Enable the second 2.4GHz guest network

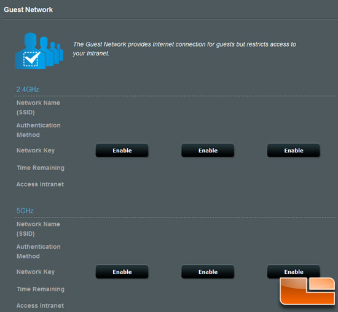(208, 150)
